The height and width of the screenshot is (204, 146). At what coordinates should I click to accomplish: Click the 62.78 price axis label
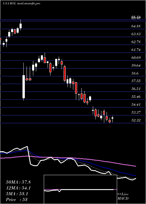(x=136, y=42)
